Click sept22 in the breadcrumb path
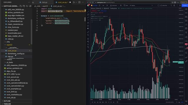The width and height of the screenshot is (188, 105). pyautogui.click(x=45, y=6)
